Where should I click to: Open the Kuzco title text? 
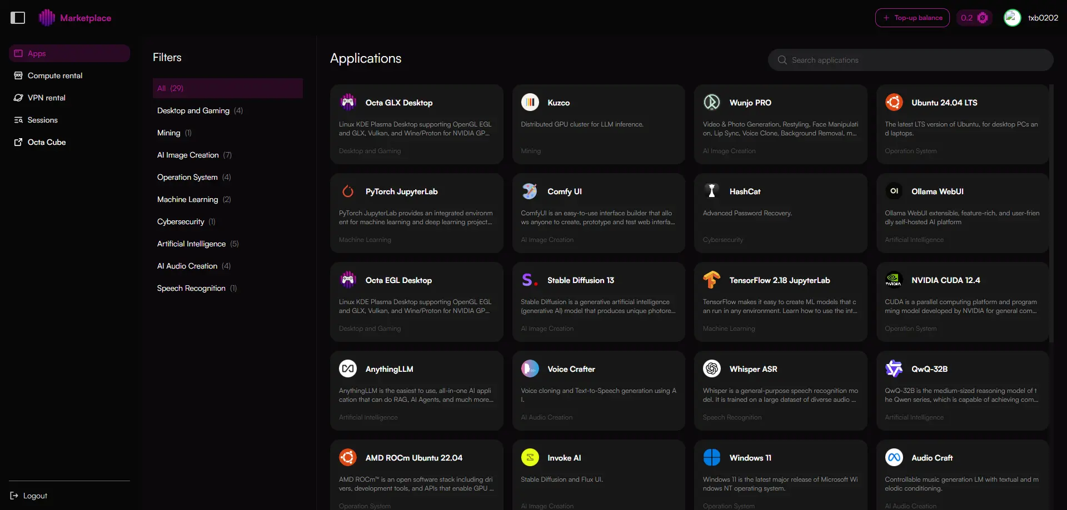coord(559,103)
